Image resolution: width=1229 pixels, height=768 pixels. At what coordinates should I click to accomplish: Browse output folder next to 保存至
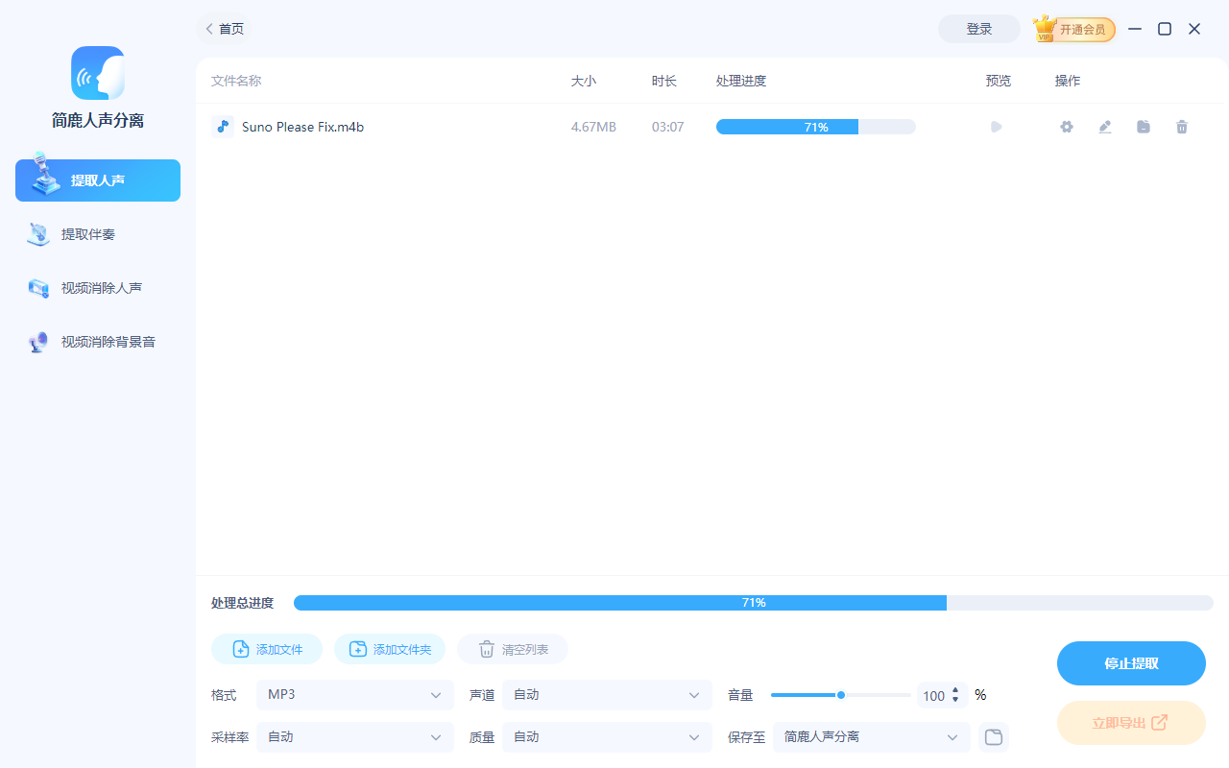click(x=994, y=736)
